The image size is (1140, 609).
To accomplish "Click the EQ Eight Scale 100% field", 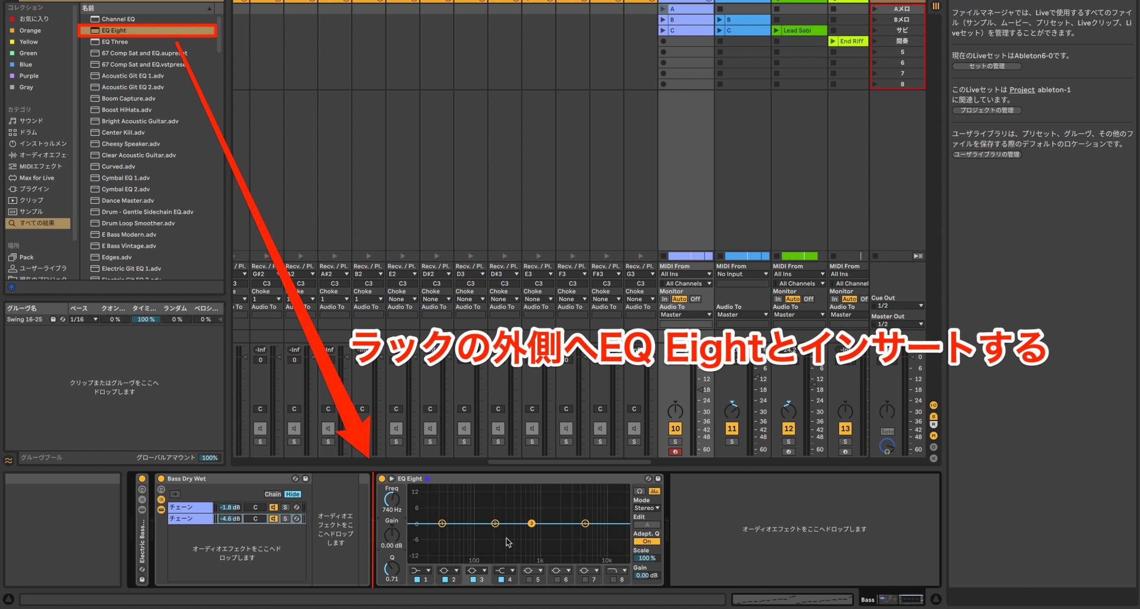I will 647,558.
